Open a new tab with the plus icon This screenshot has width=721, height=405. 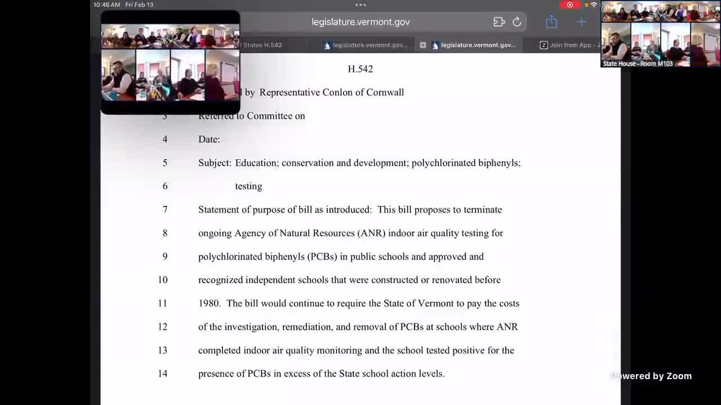581,21
